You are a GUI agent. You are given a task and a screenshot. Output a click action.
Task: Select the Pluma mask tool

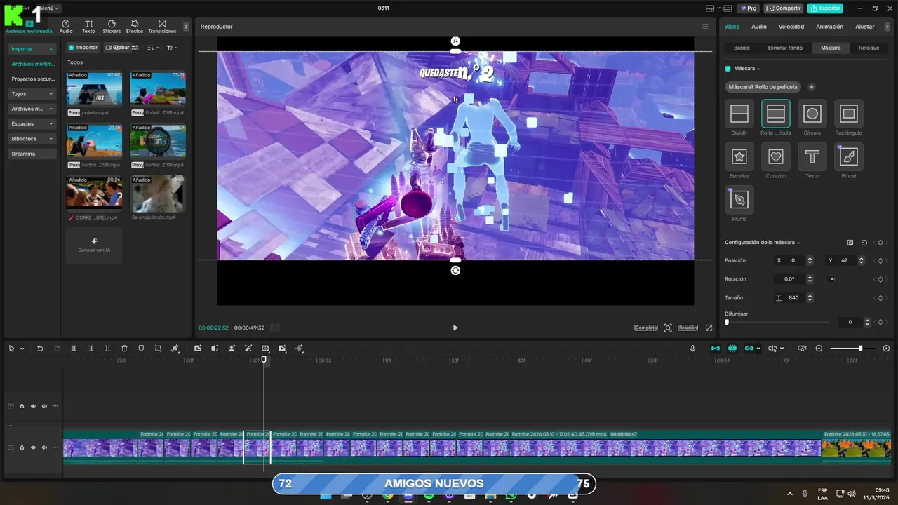(739, 200)
